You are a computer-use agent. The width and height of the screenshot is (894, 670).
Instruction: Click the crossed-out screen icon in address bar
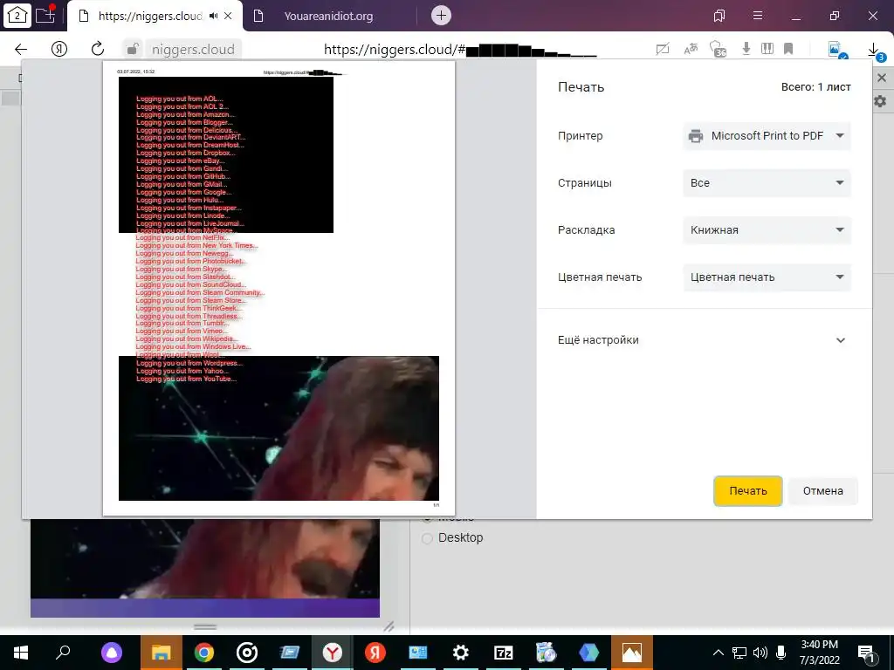click(663, 49)
